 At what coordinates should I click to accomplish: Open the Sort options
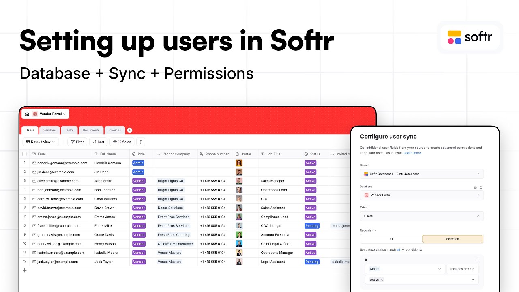98,142
